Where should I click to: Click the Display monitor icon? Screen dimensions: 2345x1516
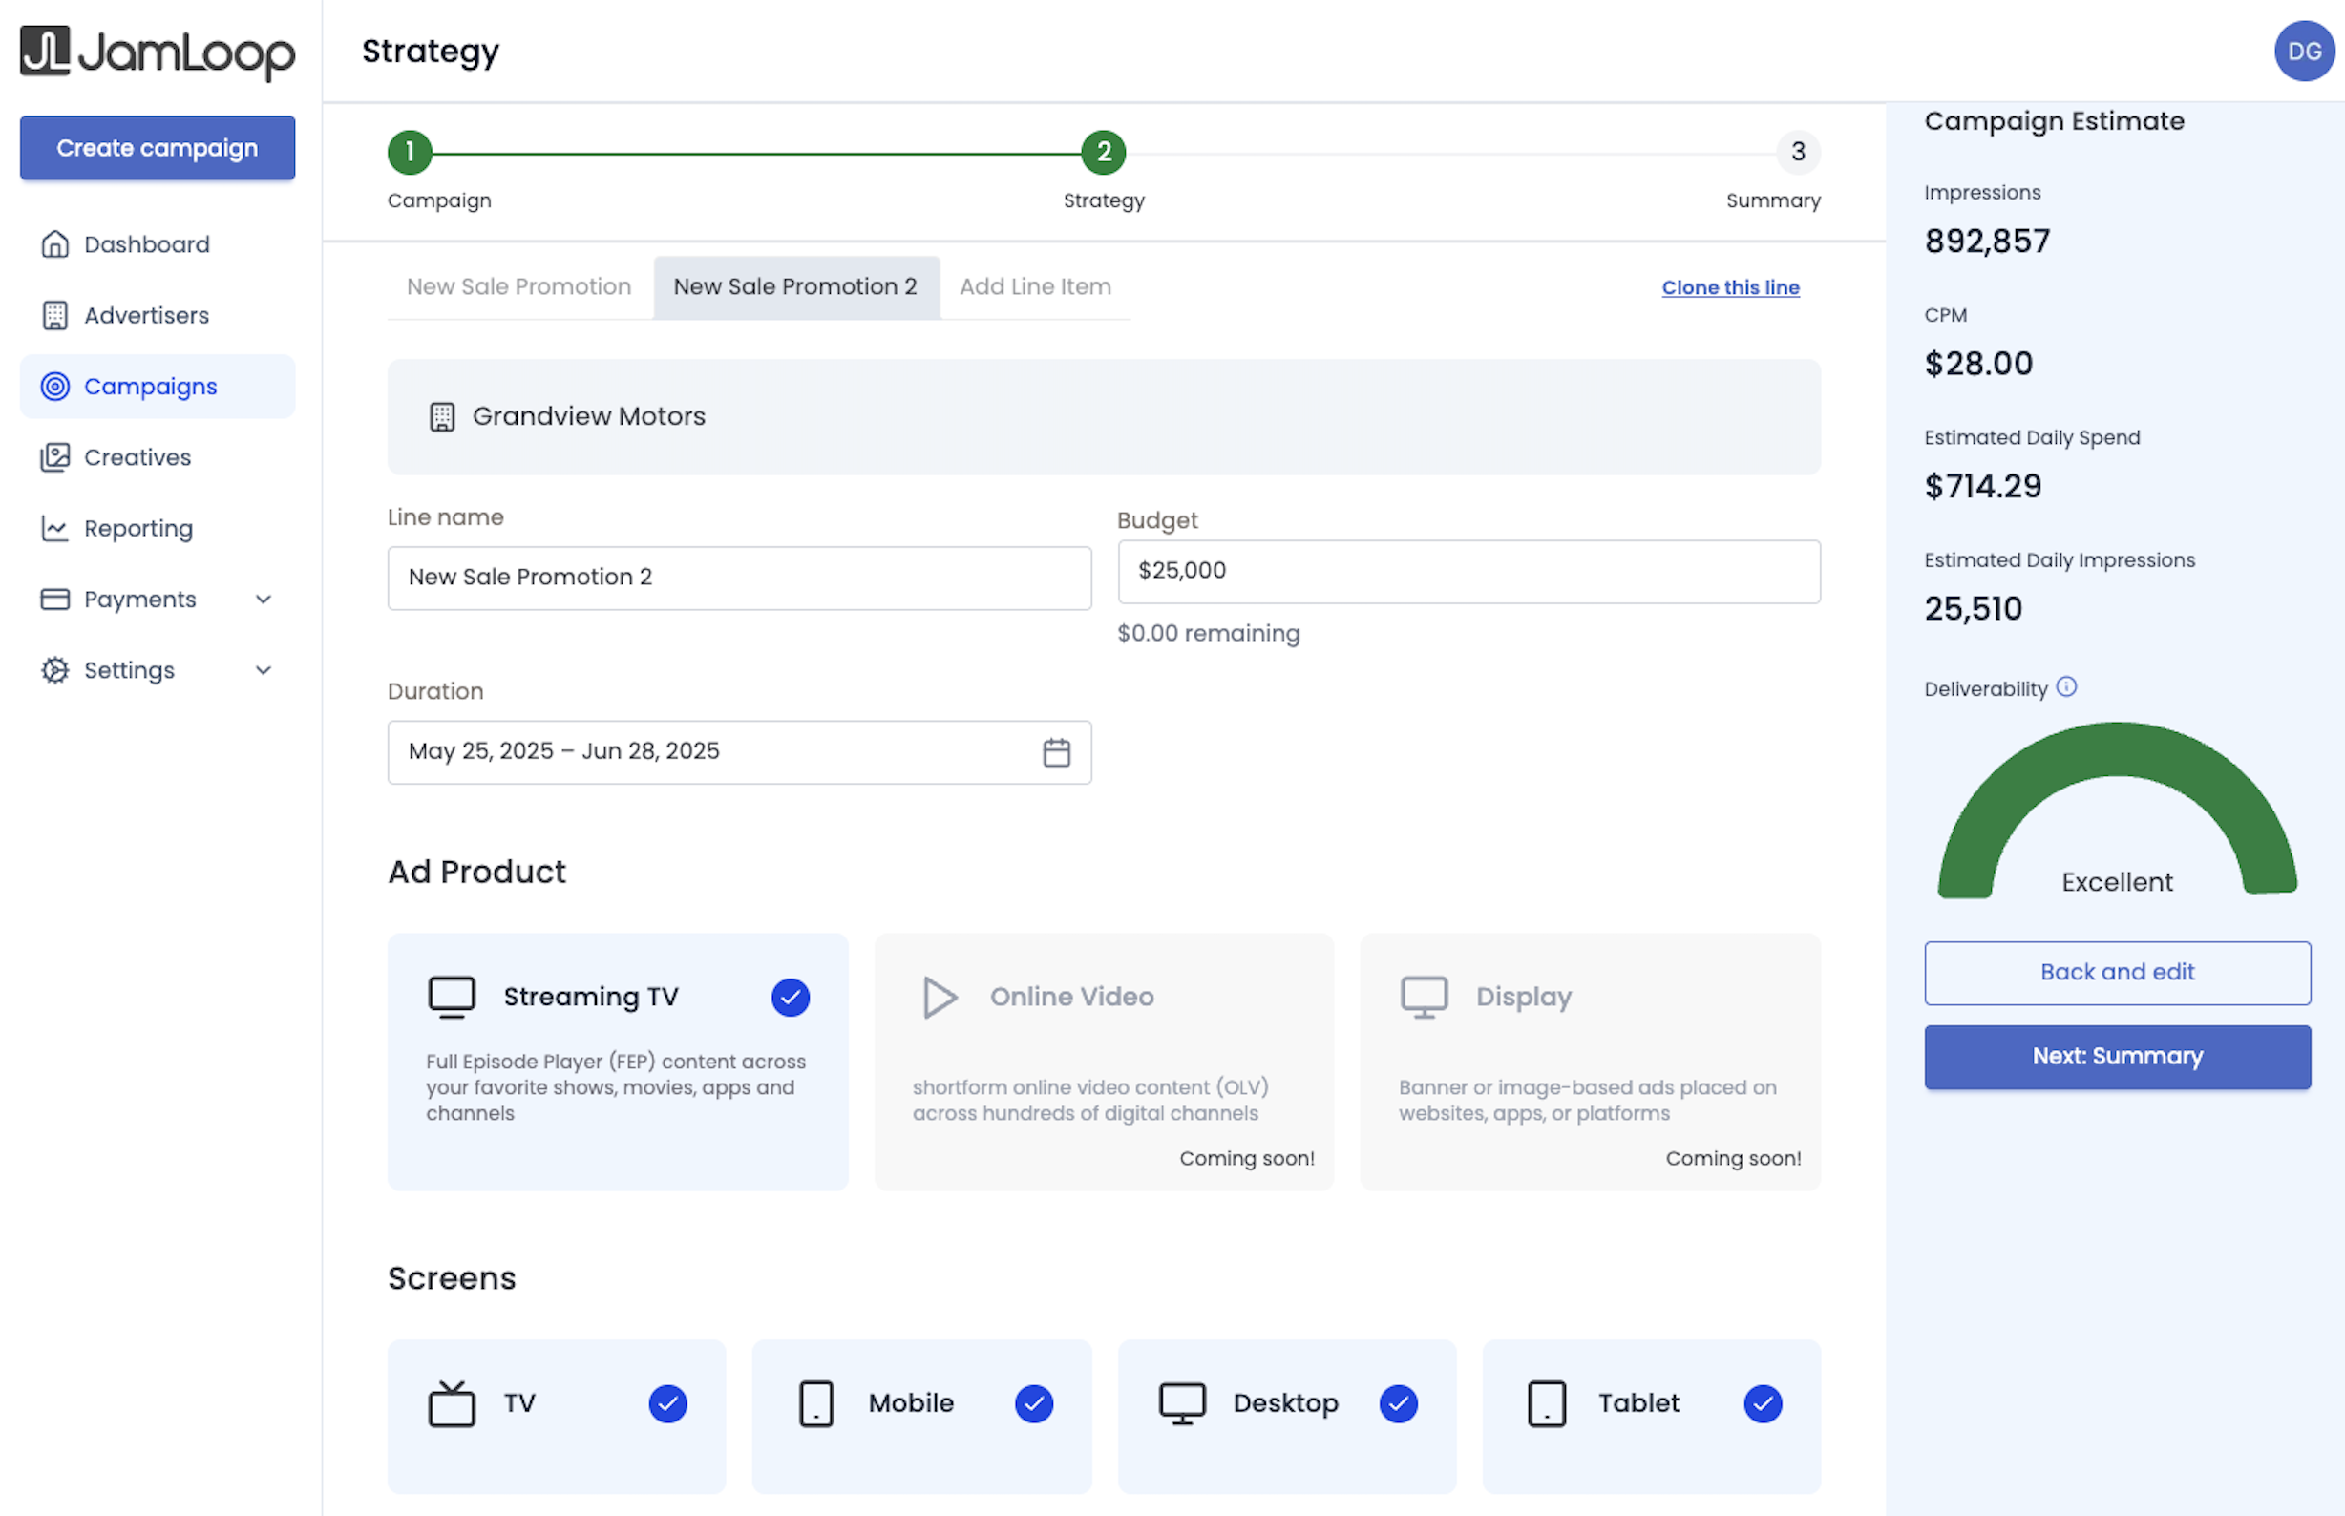tap(1424, 997)
